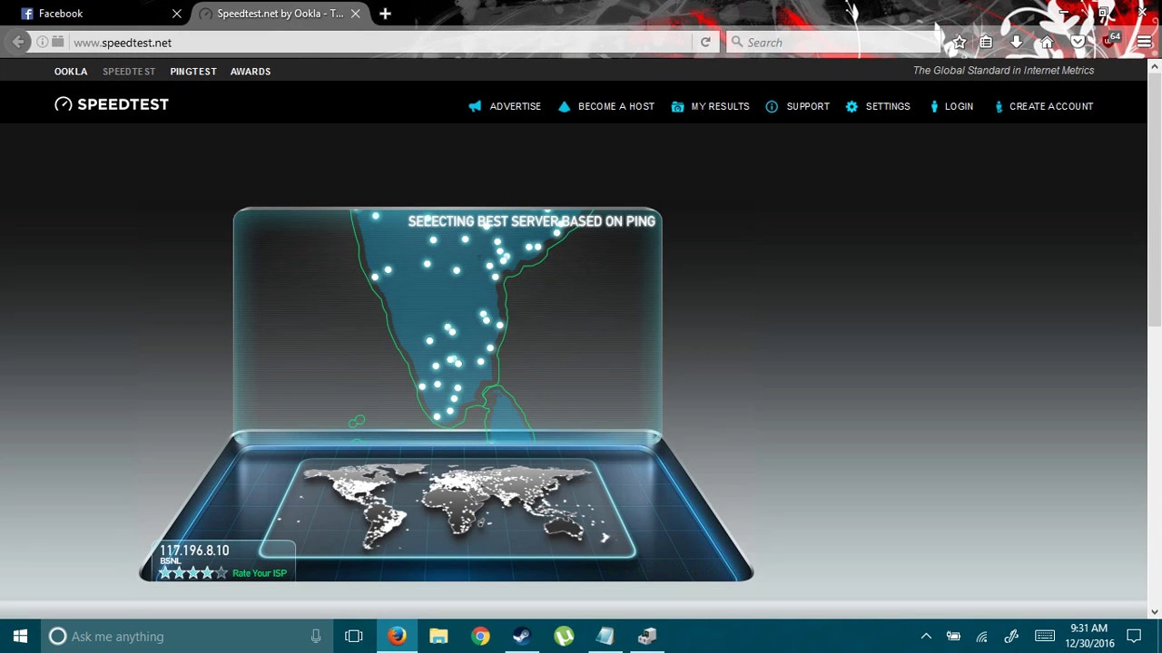Open the touch keyboard tray icon
Viewport: 1162px width, 653px height.
tap(1044, 636)
